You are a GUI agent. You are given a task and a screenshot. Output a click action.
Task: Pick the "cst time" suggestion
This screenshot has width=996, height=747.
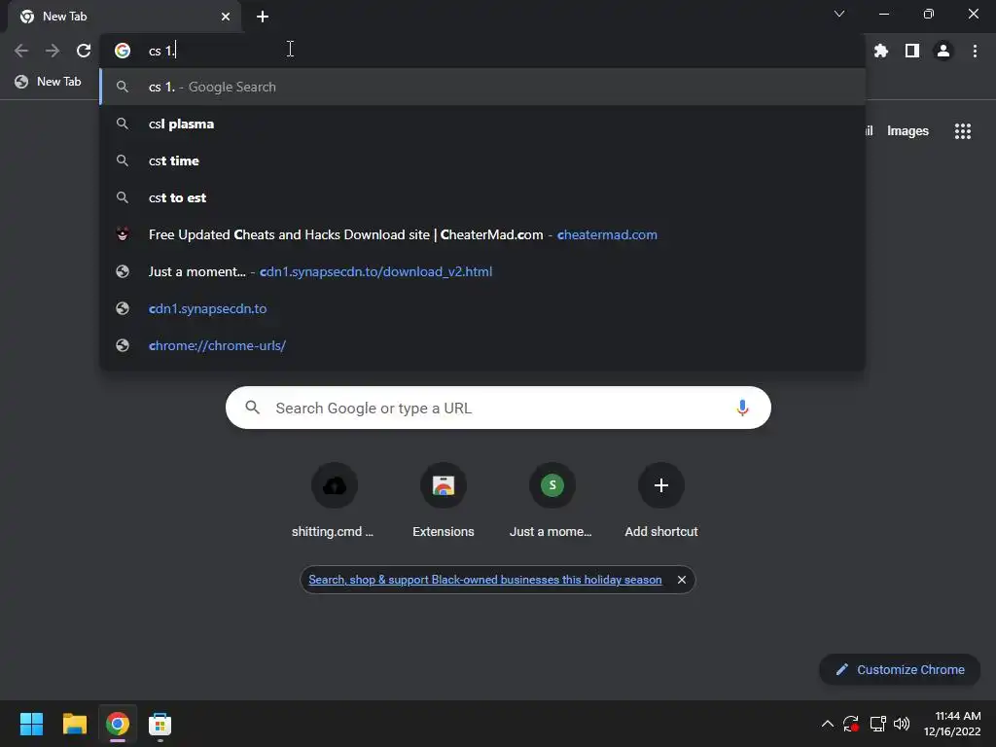482,160
